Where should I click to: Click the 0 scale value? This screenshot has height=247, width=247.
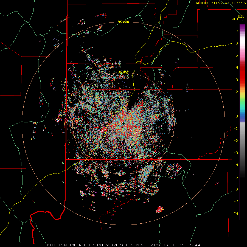[x=237, y=116]
